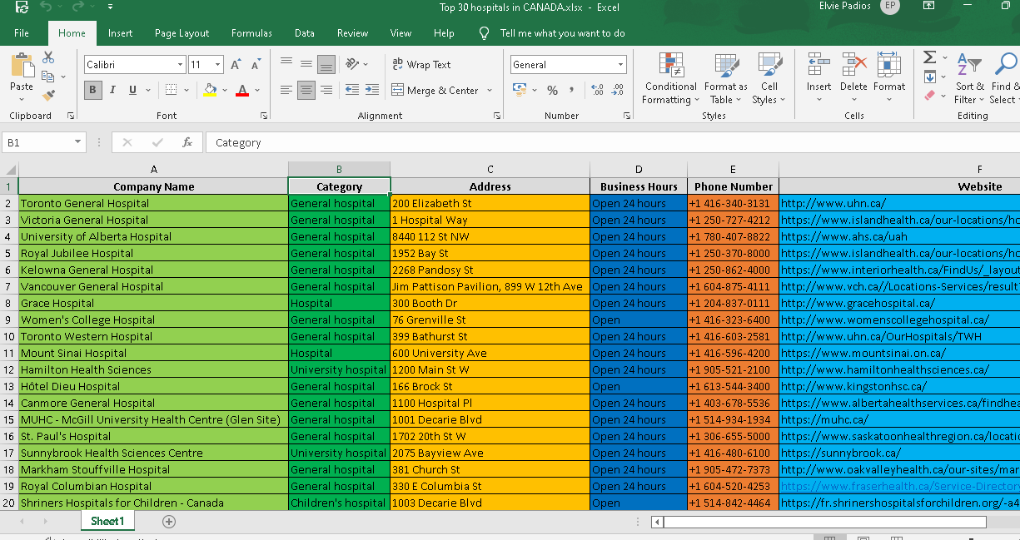Open the Calibri font name dropdown
1020x540 pixels.
pyautogui.click(x=180, y=64)
